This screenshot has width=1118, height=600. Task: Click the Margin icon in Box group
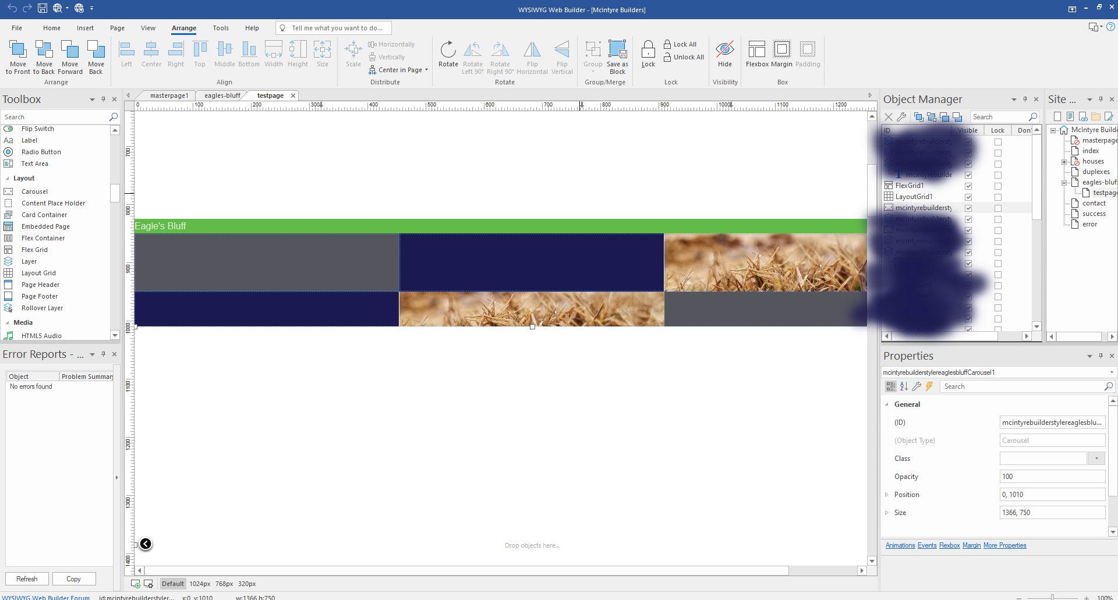[x=781, y=51]
